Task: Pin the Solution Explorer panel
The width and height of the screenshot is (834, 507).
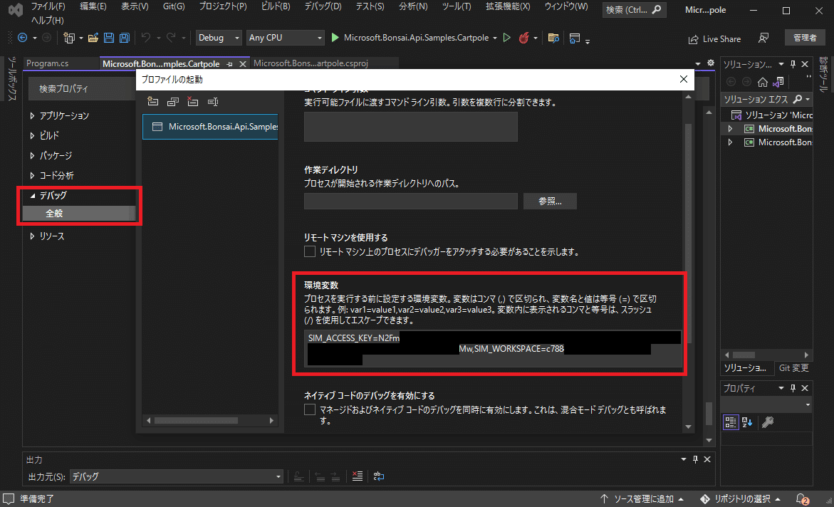Action: click(x=793, y=64)
